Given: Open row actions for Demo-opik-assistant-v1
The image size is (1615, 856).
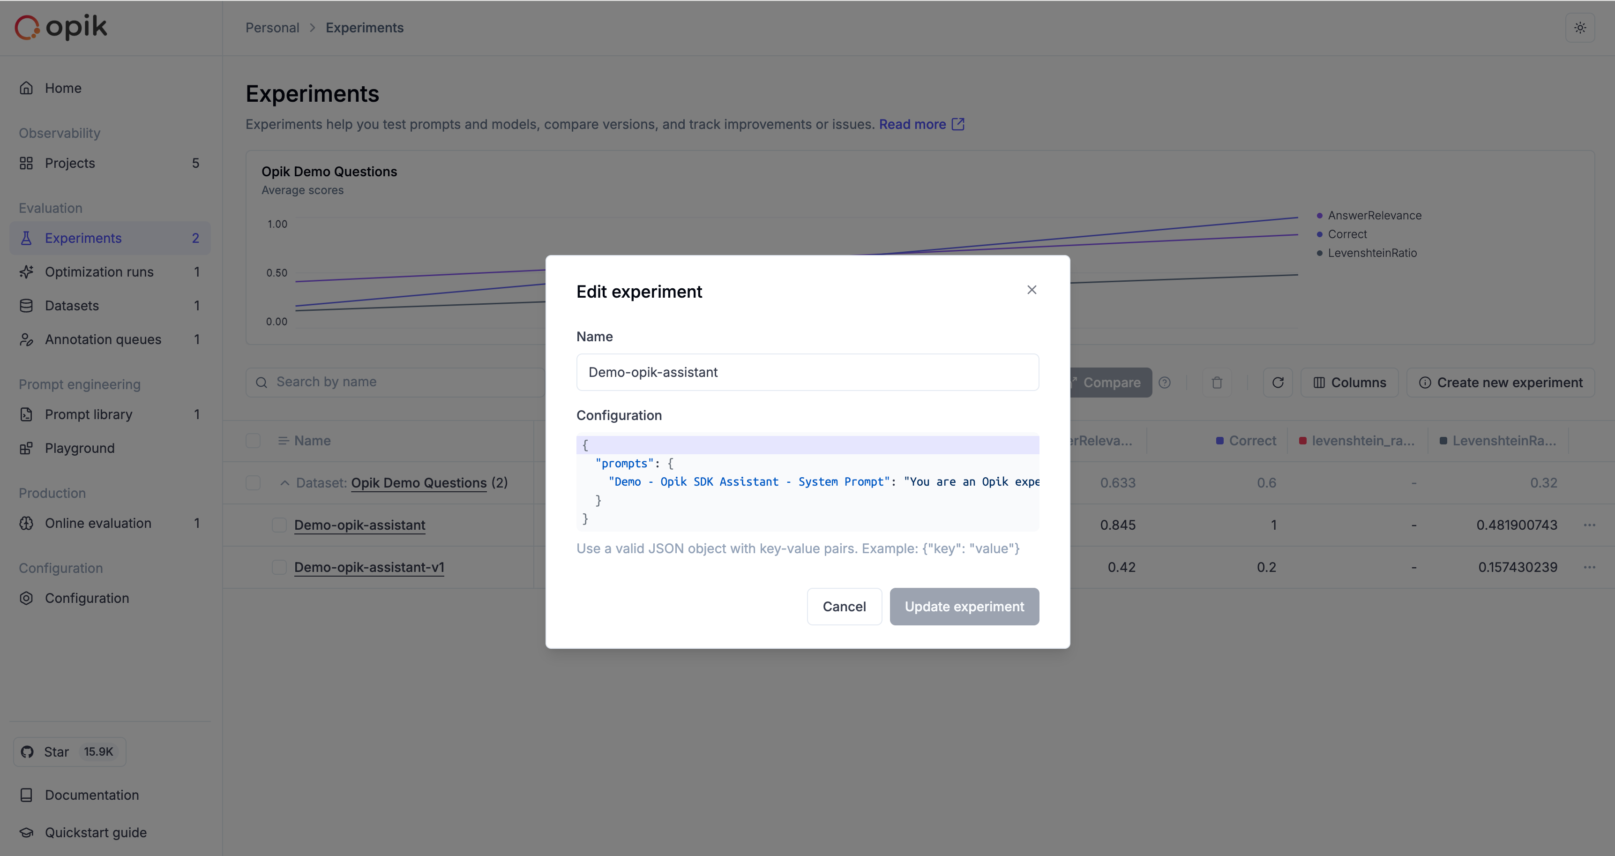Looking at the screenshot, I should click(1589, 567).
